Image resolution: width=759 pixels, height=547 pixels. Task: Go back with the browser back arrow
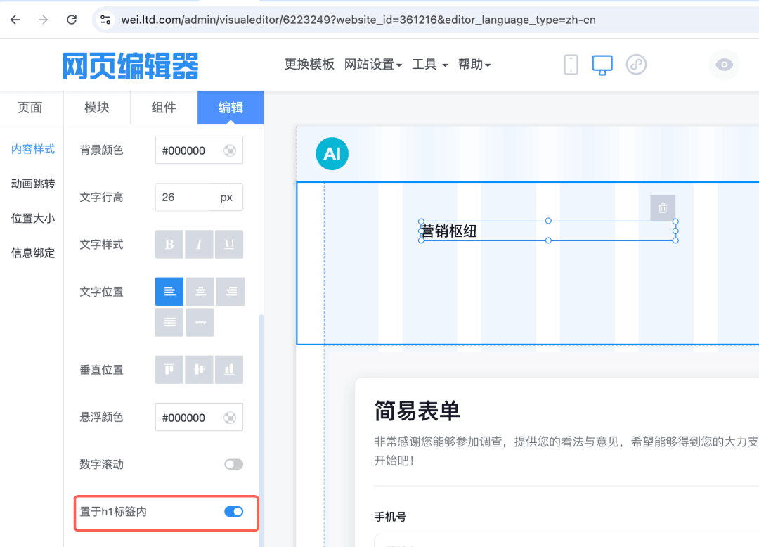(15, 20)
